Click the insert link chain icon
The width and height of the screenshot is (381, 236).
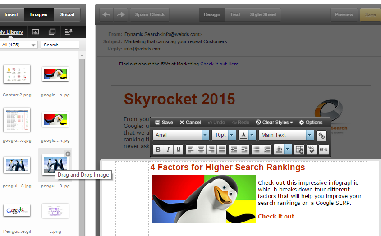coord(321,136)
